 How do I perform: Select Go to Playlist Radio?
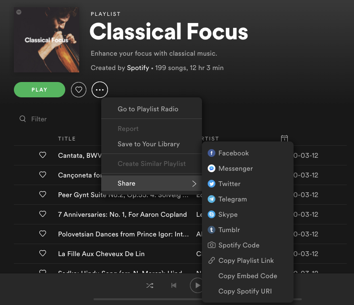148,109
